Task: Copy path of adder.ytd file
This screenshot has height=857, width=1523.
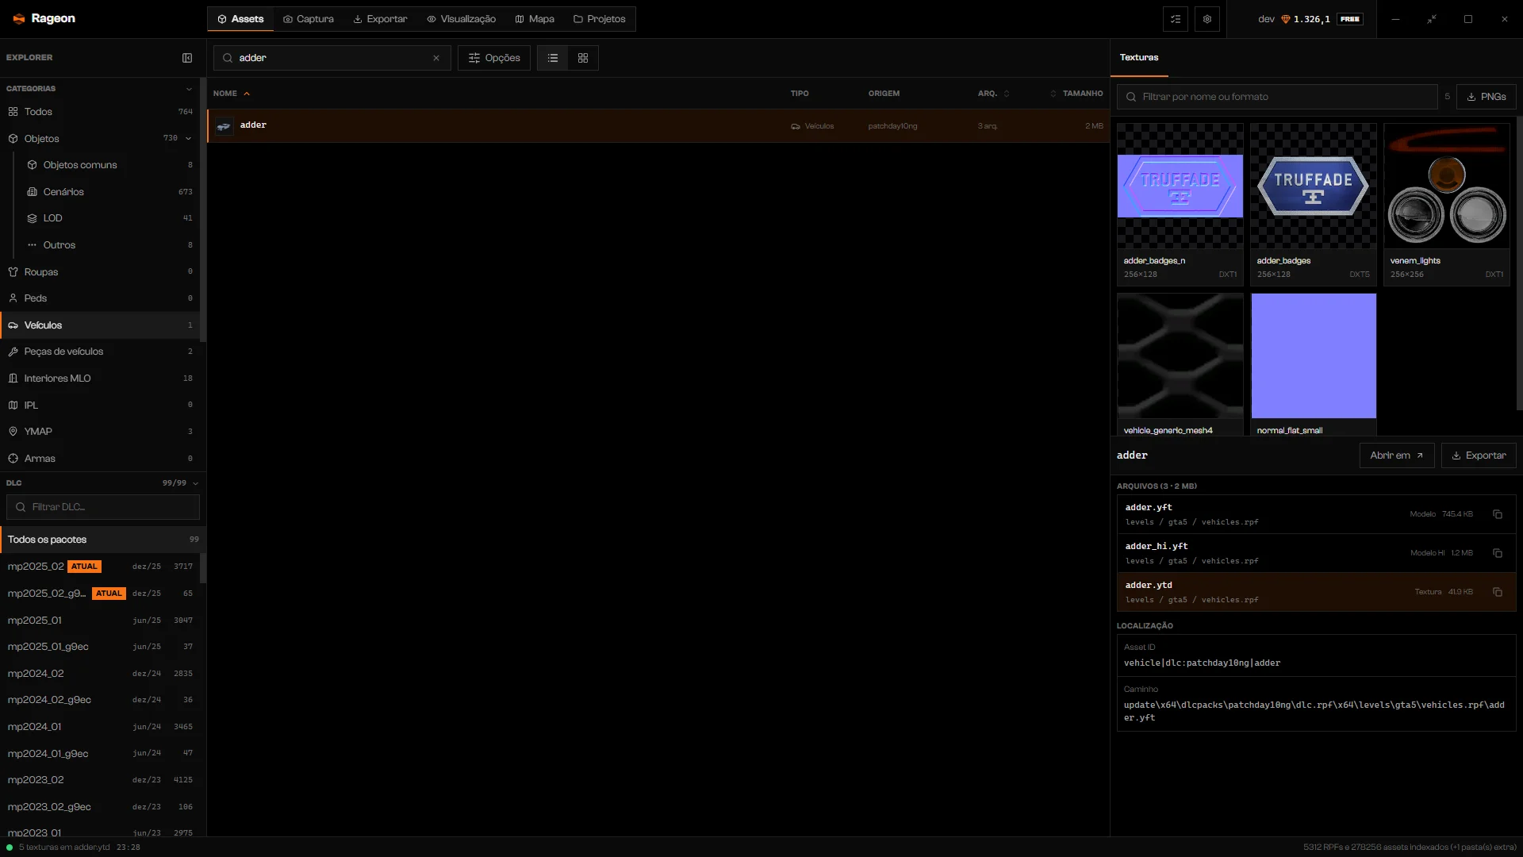Action: pos(1498,592)
